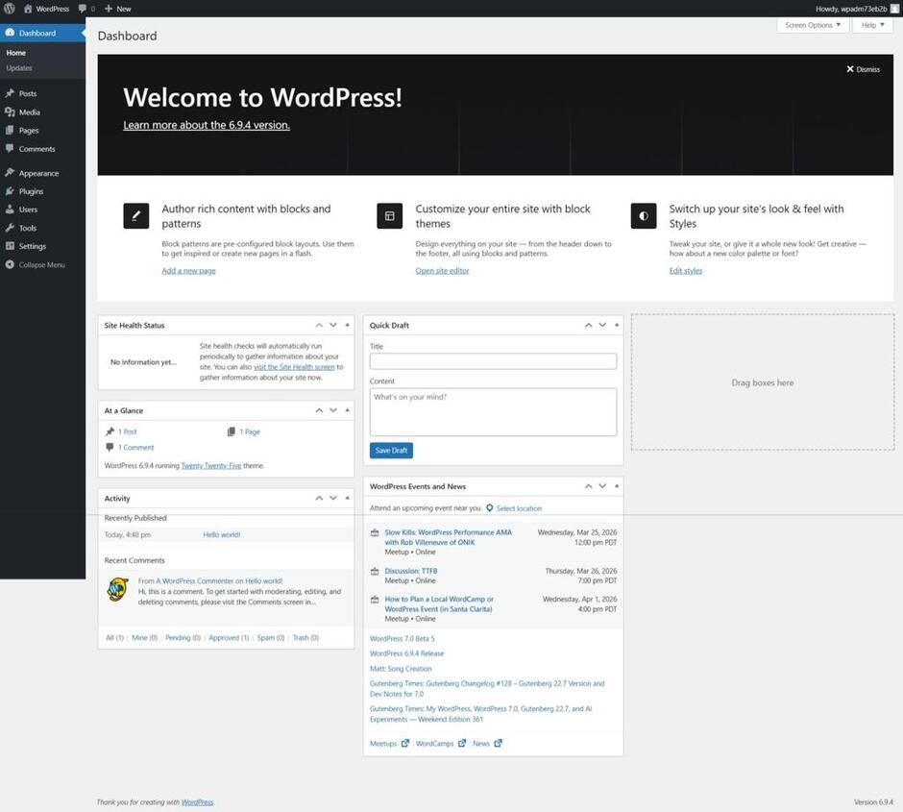Click the Edit styles link
Viewport: 903px width, 812px height.
coord(685,271)
